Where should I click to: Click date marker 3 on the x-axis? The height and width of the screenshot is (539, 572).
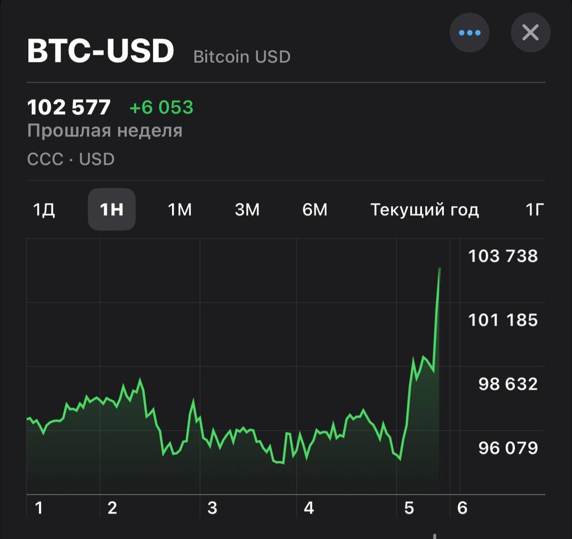(x=213, y=508)
